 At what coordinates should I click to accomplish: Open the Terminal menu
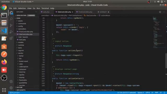pos(45,8)
